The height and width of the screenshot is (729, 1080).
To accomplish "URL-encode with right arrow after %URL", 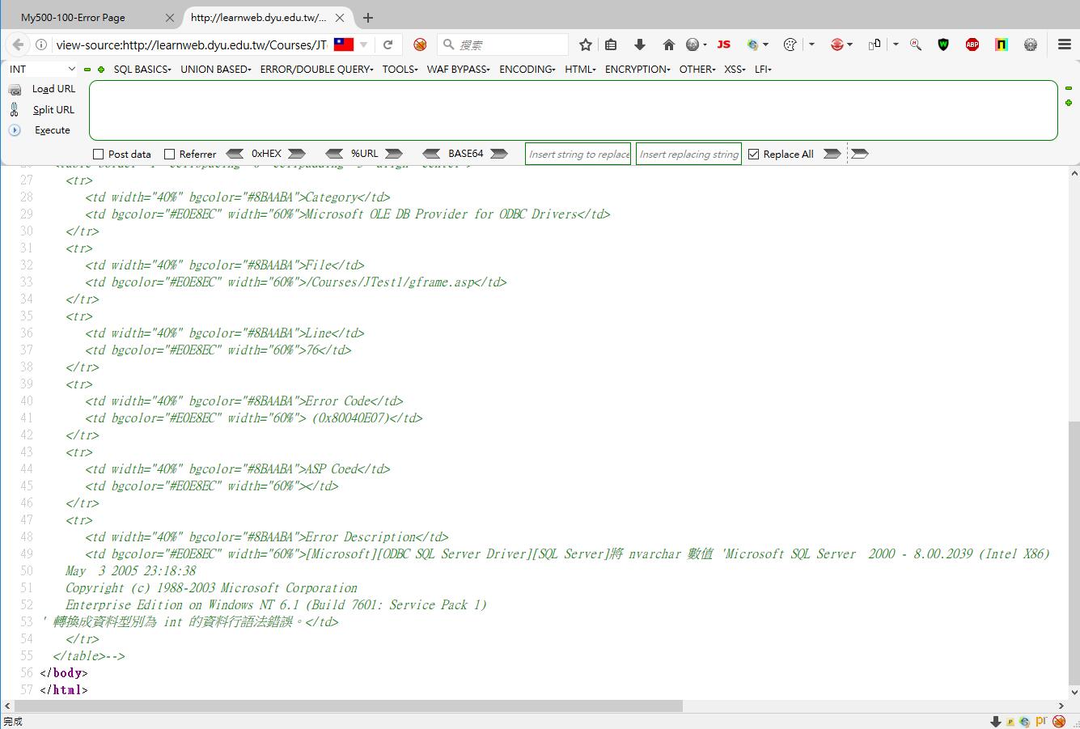I will pos(394,154).
